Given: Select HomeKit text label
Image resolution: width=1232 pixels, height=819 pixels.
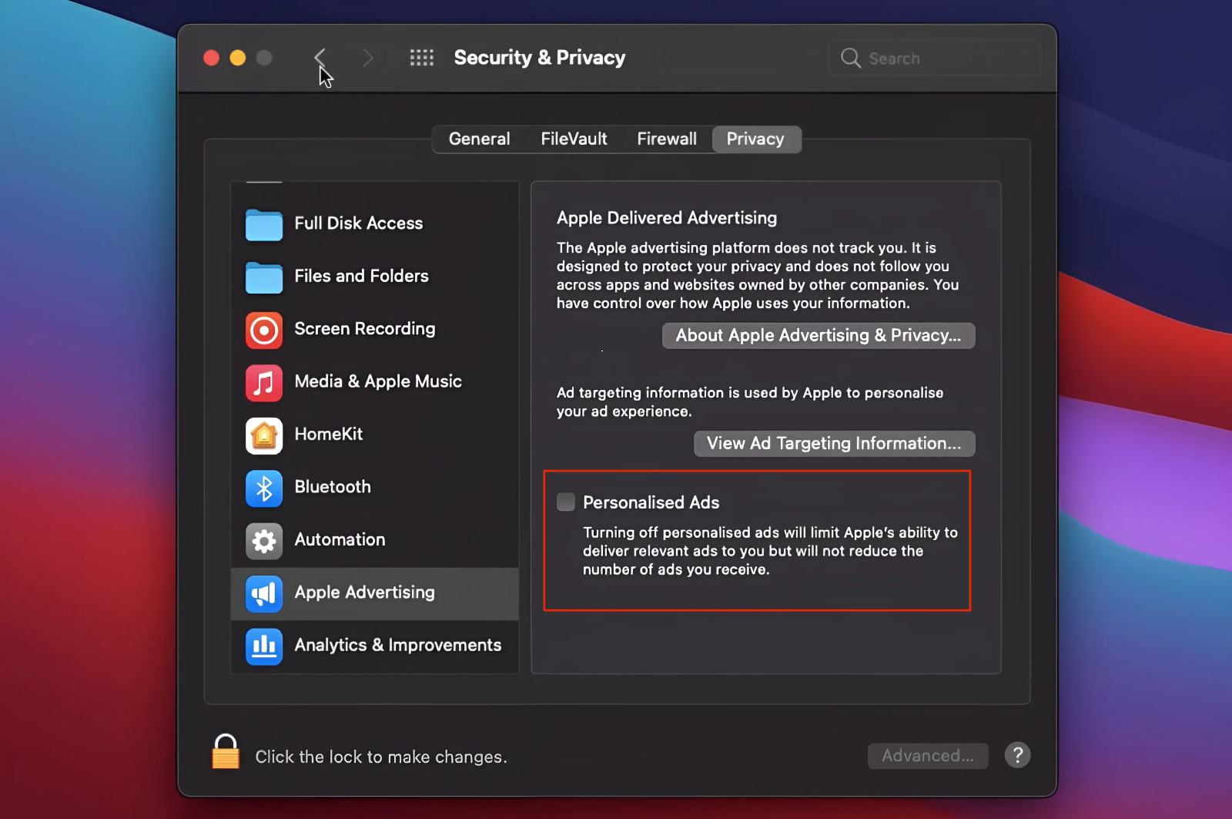Looking at the screenshot, I should point(329,434).
